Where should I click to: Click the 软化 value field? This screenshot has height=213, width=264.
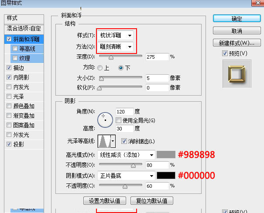click(157, 88)
